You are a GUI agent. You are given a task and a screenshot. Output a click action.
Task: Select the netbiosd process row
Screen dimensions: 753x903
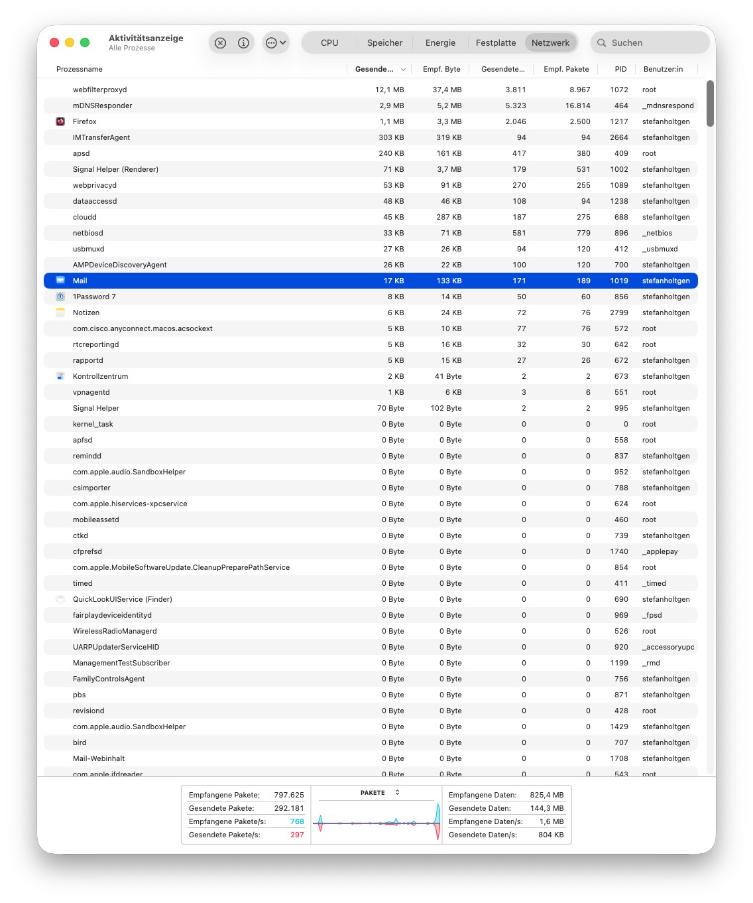point(371,233)
